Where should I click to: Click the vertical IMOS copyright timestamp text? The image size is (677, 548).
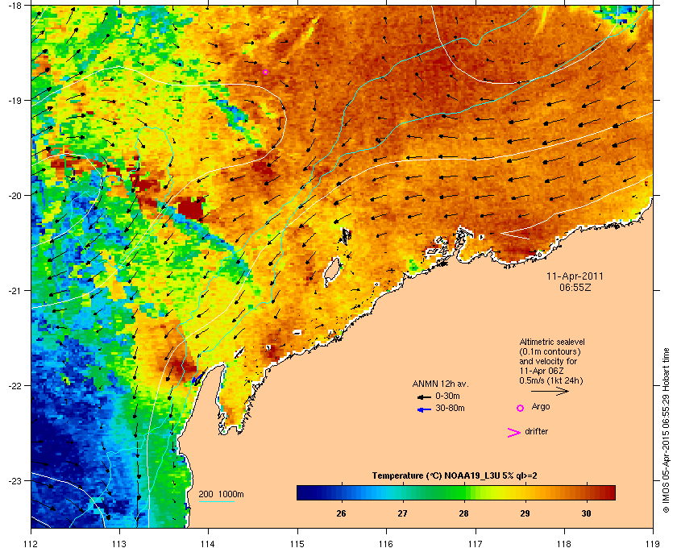click(x=666, y=430)
